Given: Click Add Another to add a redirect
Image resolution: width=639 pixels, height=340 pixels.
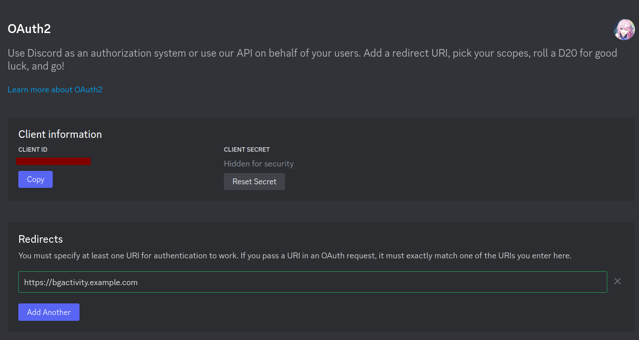Looking at the screenshot, I should 49,312.
